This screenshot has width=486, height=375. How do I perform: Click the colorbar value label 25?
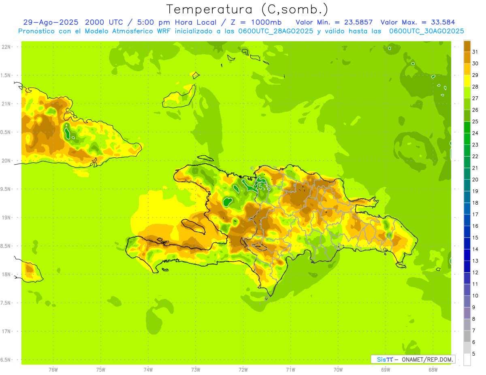click(475, 121)
